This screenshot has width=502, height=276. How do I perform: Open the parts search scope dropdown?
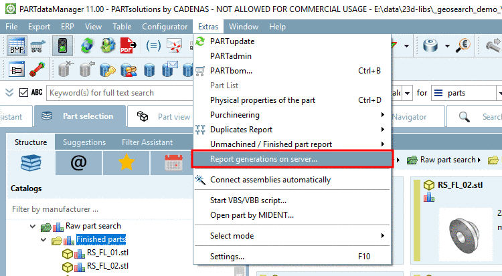point(466,93)
